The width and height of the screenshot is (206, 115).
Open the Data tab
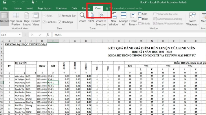[x=74, y=8]
